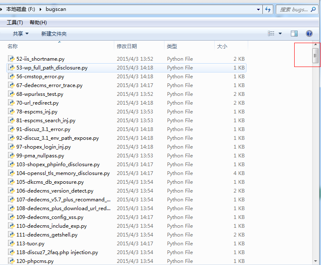
Task: Open the view options dropdown arrow
Action: pyautogui.click(x=280, y=33)
